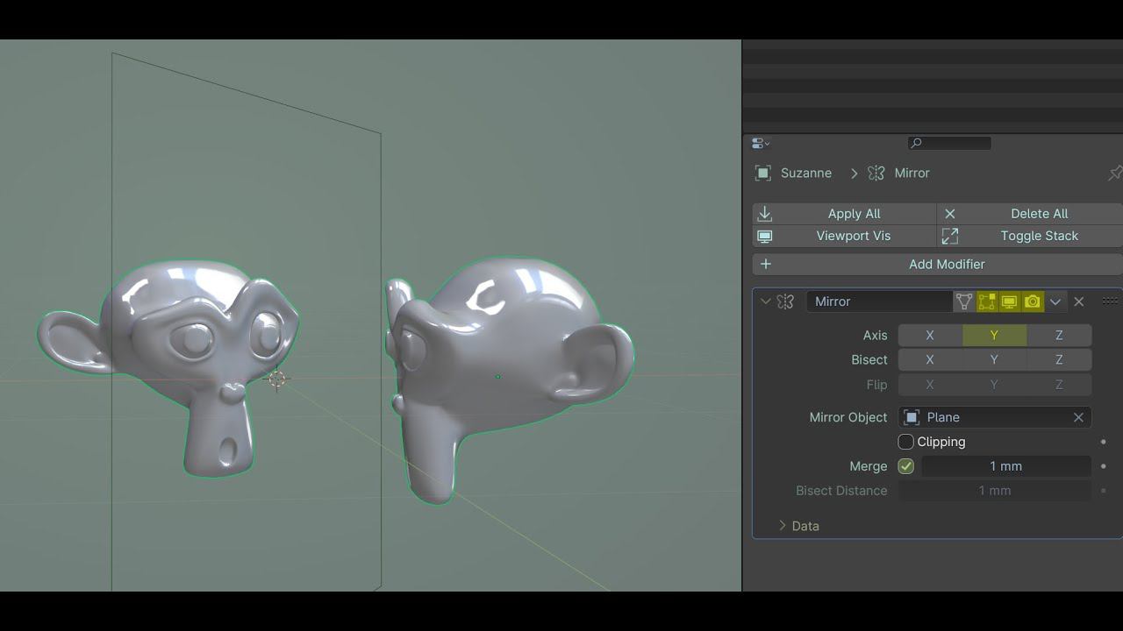The width and height of the screenshot is (1123, 631).
Task: Click the Viewport Vis button
Action: [844, 236]
